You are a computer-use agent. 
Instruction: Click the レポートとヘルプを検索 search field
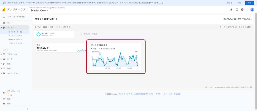[x=16, y=17]
